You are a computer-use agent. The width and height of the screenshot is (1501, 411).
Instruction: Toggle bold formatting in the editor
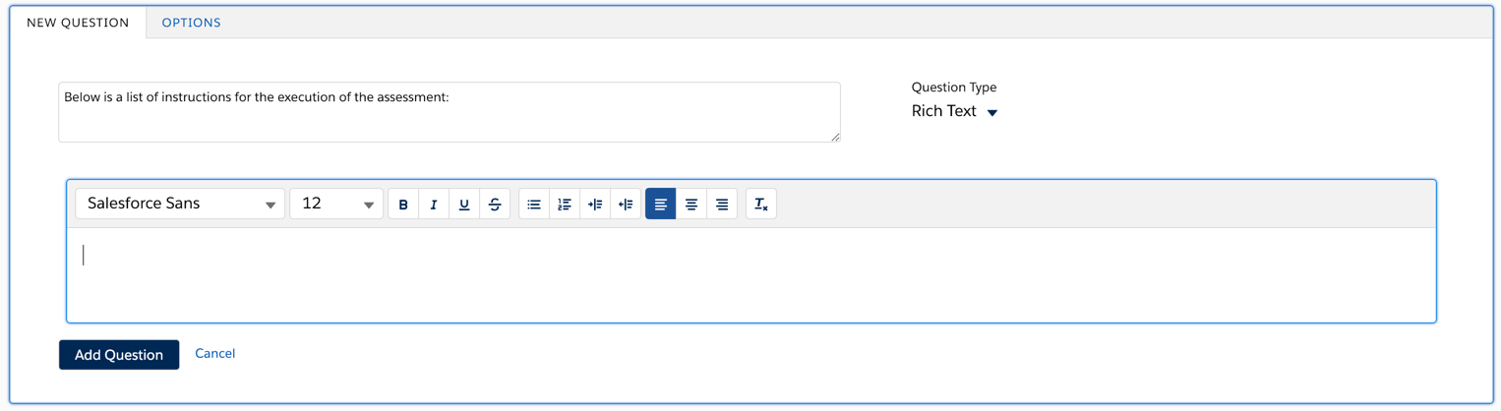click(x=403, y=205)
